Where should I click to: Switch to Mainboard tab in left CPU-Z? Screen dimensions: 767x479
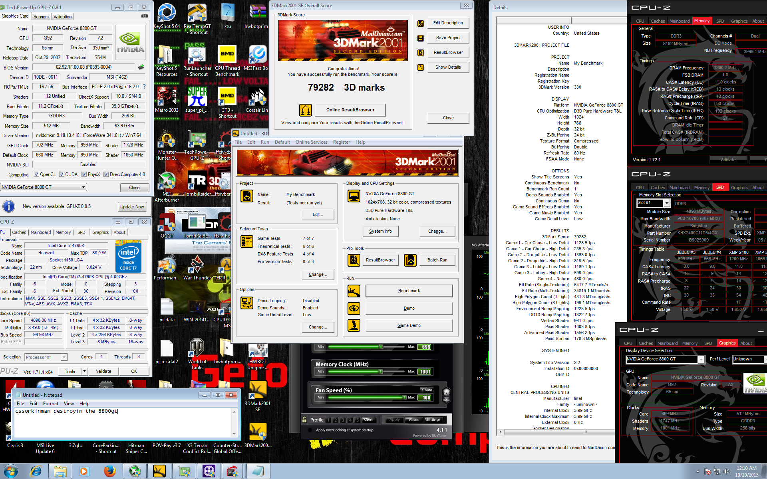41,232
